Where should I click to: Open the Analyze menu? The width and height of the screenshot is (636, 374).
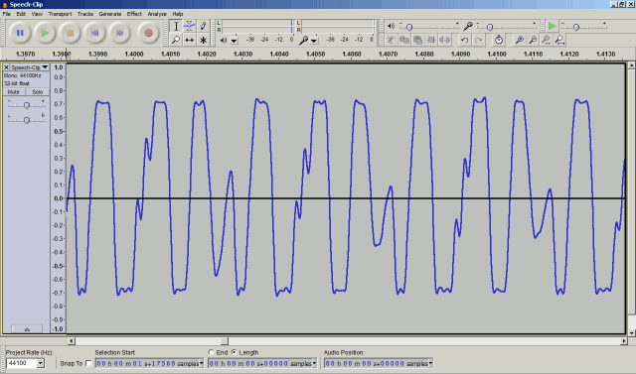157,14
